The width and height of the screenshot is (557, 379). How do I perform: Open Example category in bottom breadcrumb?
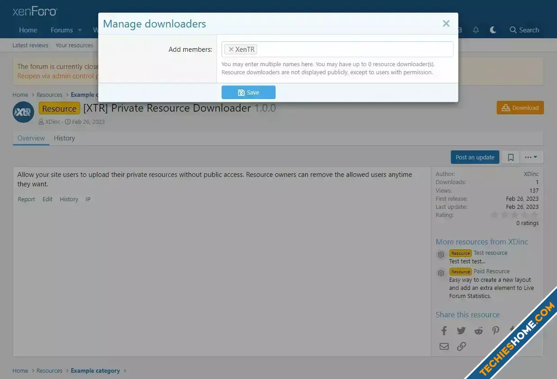point(95,371)
